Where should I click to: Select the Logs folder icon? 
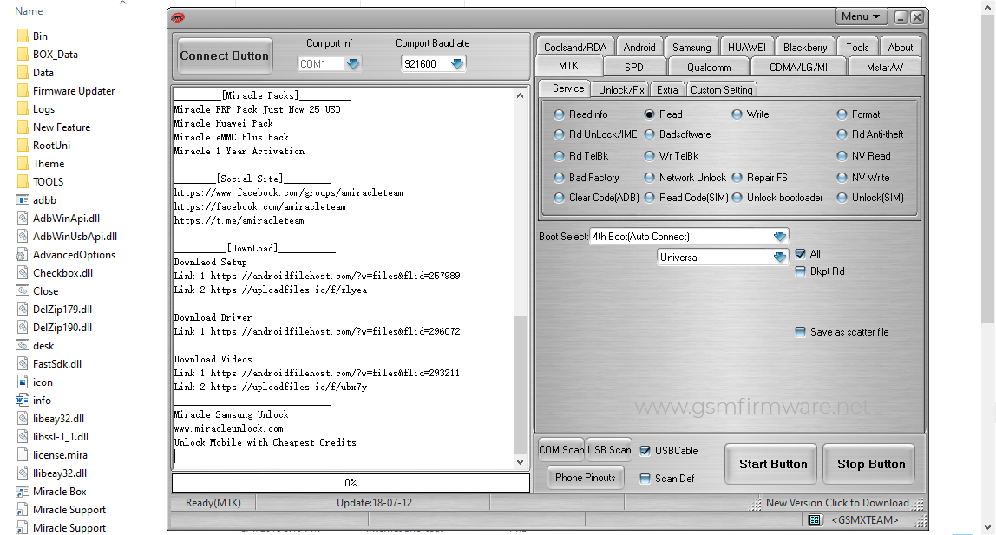tap(23, 109)
